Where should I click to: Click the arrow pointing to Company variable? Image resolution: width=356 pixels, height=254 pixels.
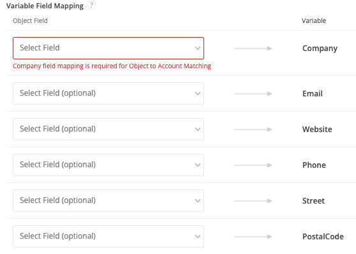(253, 48)
